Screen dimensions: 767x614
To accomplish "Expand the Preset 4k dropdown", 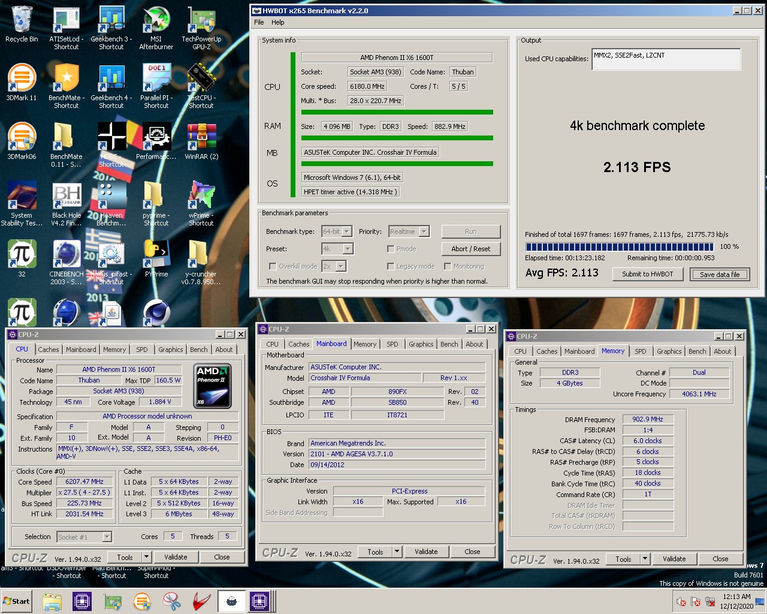I will [348, 249].
